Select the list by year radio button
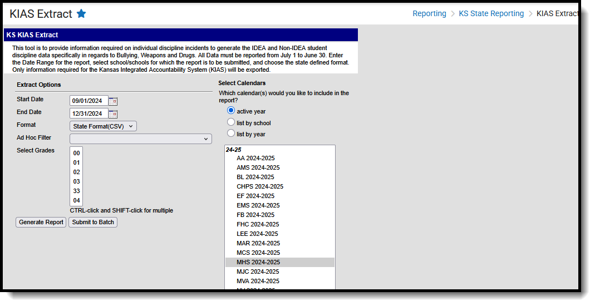Screen dimensions: 595x306 click(x=231, y=133)
